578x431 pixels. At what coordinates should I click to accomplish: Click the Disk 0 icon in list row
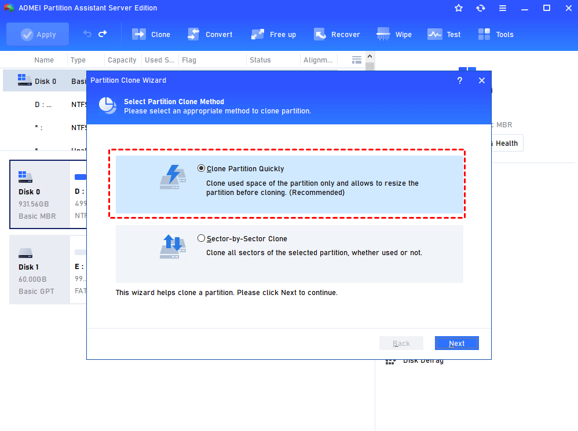click(25, 80)
